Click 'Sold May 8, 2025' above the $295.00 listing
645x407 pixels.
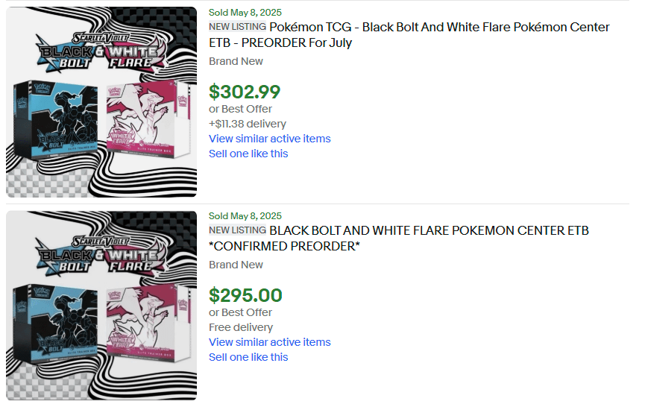pos(245,216)
